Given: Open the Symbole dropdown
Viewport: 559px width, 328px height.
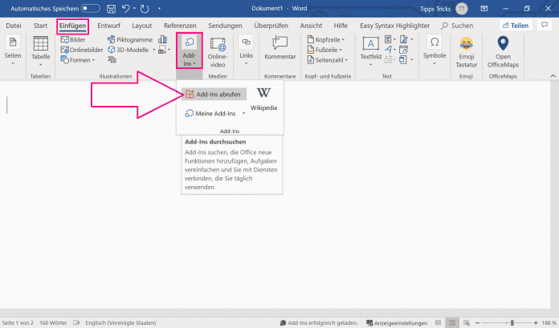Looking at the screenshot, I should pyautogui.click(x=435, y=50).
